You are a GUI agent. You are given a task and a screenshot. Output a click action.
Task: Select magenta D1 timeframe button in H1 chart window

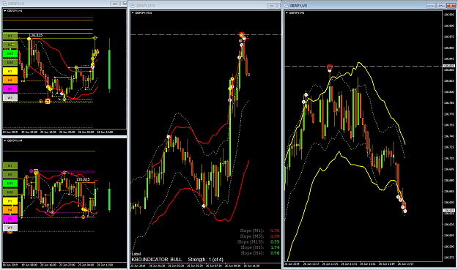click(10, 89)
